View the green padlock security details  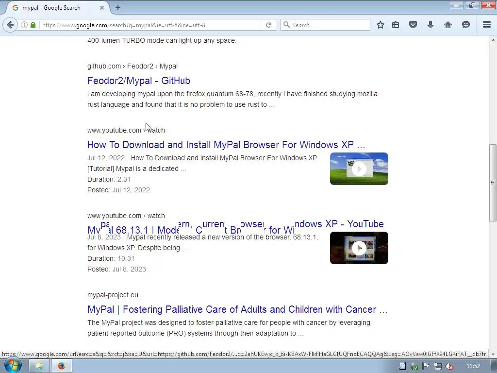33,25
